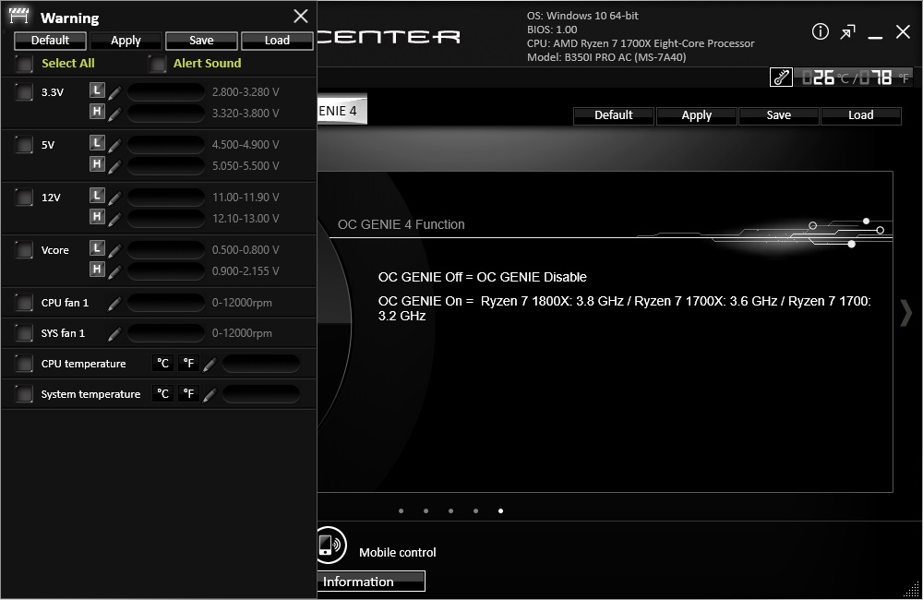Click Load in the OC GENIE toolbar
Viewport: 923px width, 600px height.
pos(860,115)
